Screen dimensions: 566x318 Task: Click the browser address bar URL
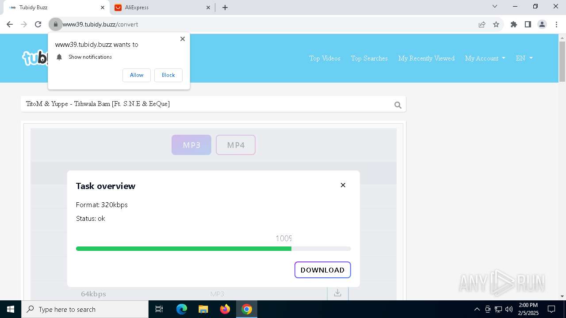100,24
